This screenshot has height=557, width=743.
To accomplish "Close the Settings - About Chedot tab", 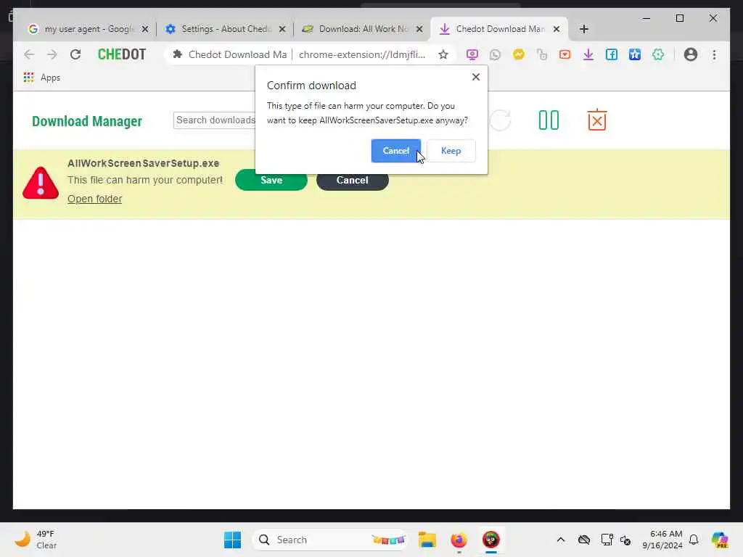I will pyautogui.click(x=282, y=29).
